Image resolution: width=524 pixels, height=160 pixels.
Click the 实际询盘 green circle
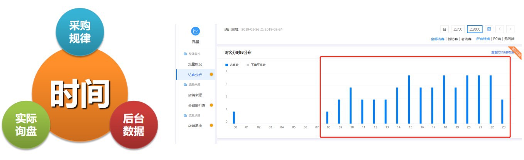[26, 124]
